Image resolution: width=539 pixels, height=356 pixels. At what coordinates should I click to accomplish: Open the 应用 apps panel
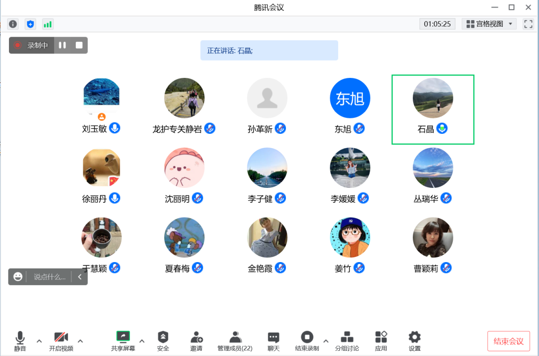point(381,341)
